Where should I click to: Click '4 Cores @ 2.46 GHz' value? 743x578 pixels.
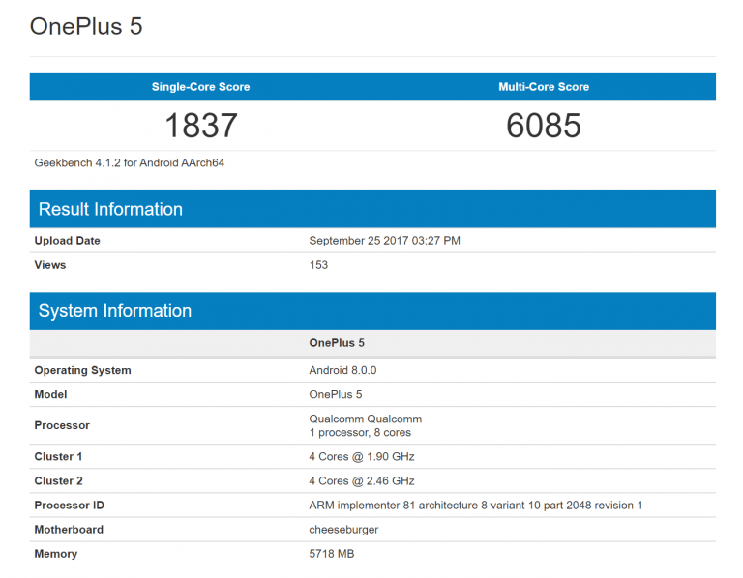pyautogui.click(x=362, y=480)
